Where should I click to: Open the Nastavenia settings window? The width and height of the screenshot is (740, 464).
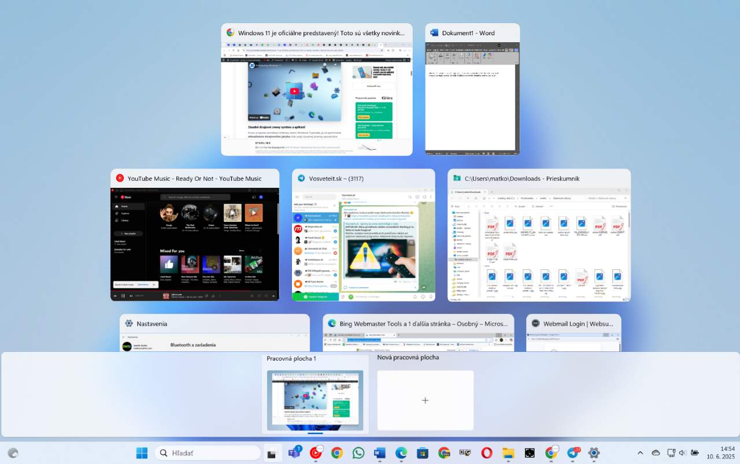(214, 333)
